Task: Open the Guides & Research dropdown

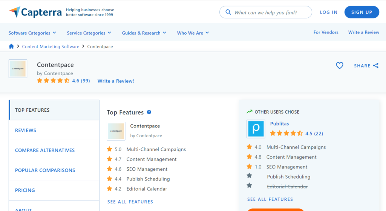Action: pyautogui.click(x=144, y=33)
